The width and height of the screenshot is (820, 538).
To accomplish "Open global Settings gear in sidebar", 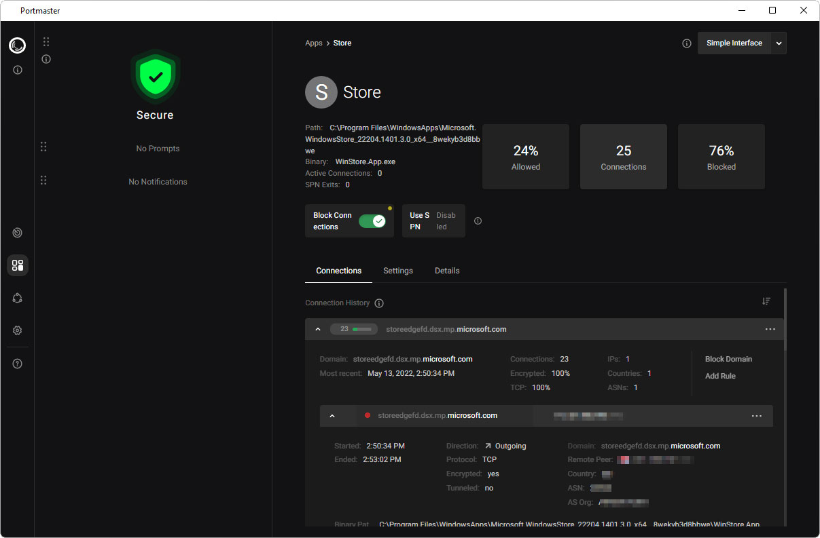I will [18, 330].
